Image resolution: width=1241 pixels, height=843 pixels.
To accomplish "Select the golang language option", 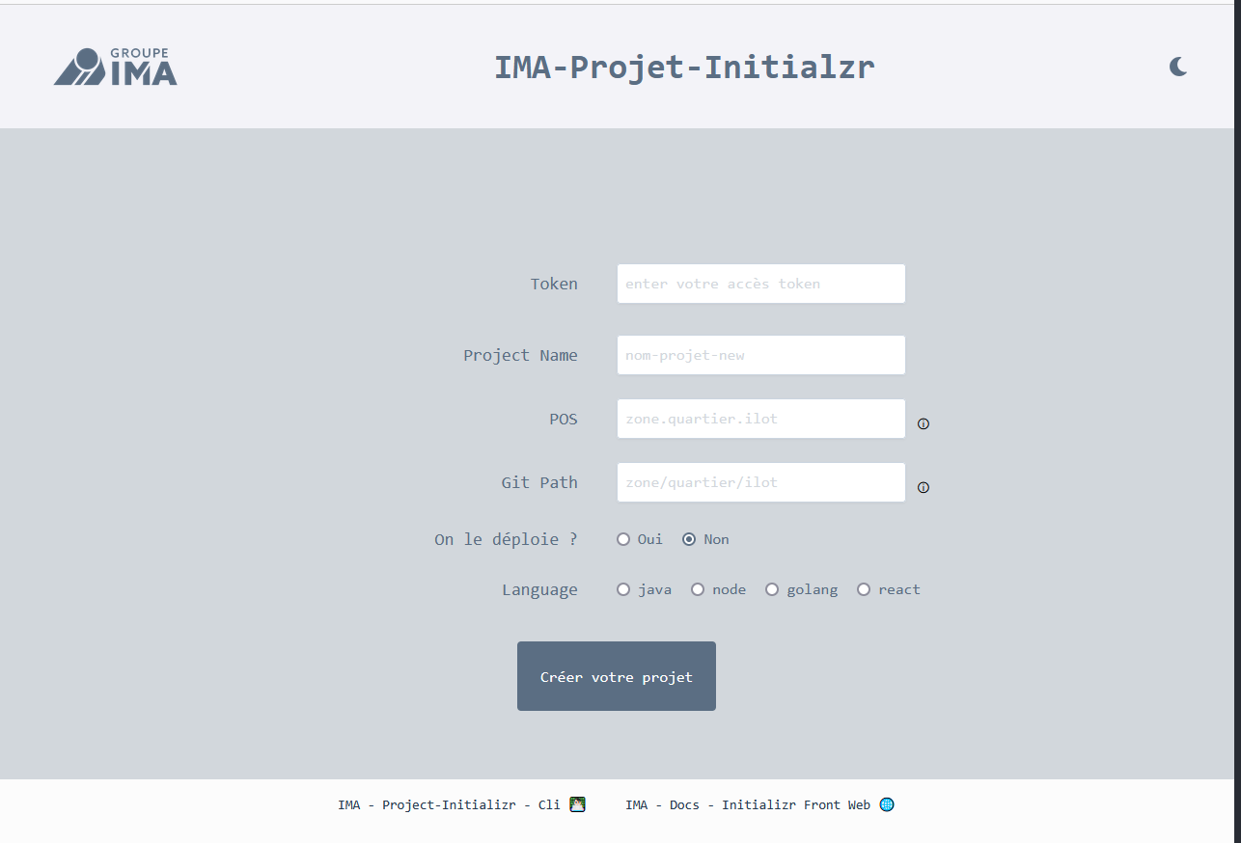I will (772, 589).
